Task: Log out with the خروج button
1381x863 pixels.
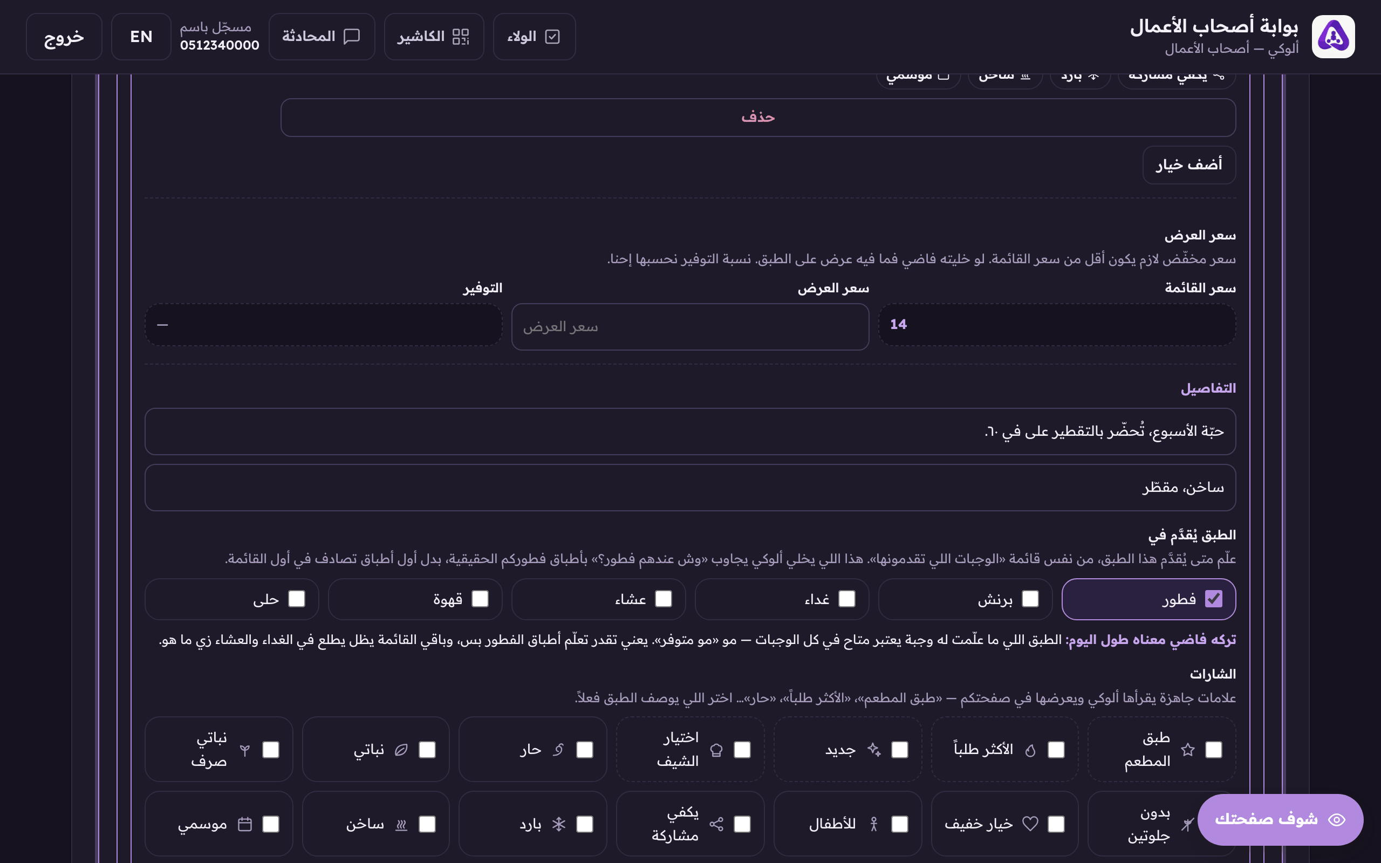Action: (x=64, y=37)
